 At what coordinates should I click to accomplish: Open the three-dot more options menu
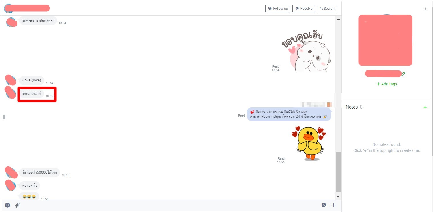pyautogui.click(x=425, y=9)
